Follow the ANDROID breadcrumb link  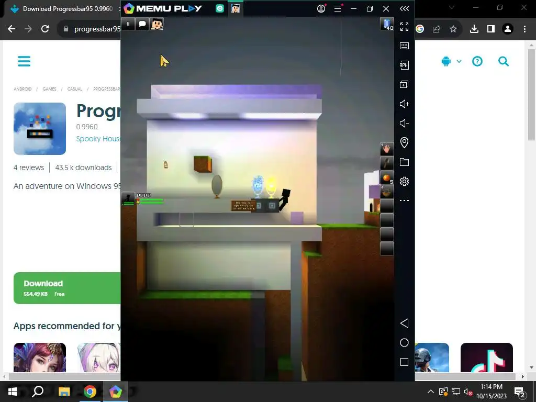coord(23,89)
